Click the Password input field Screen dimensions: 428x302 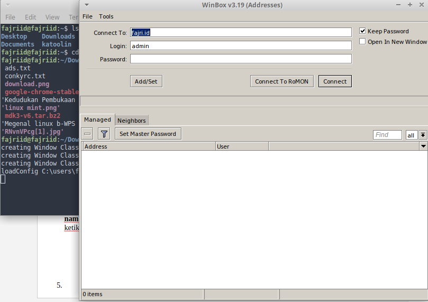(x=241, y=59)
